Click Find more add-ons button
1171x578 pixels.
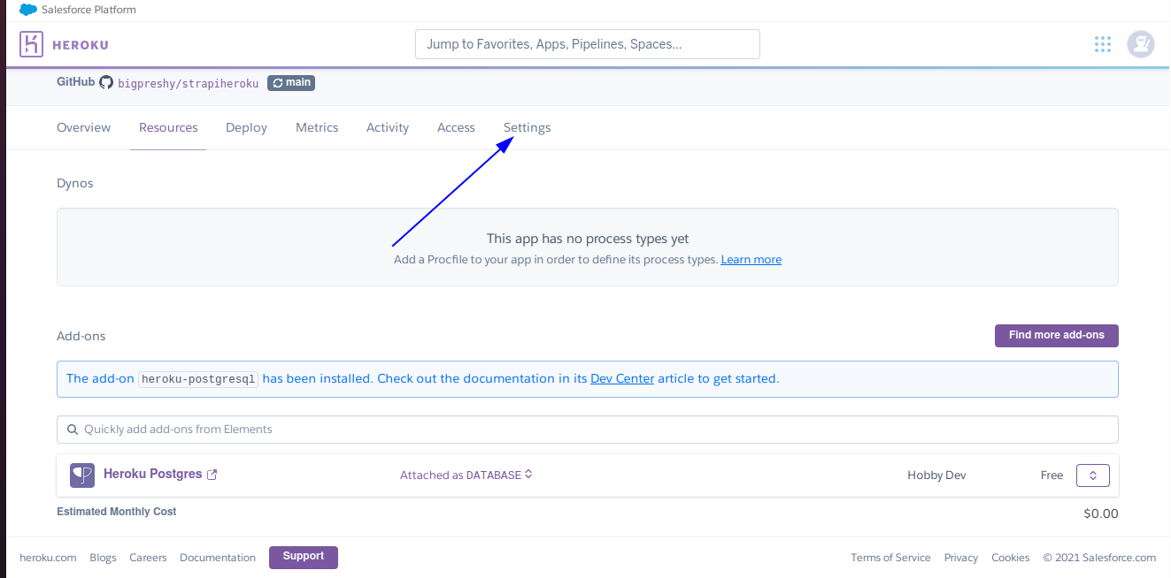pos(1057,336)
